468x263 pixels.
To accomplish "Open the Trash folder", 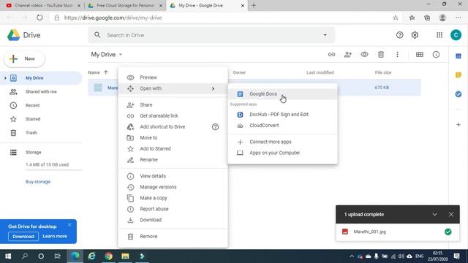I will coord(41,133).
